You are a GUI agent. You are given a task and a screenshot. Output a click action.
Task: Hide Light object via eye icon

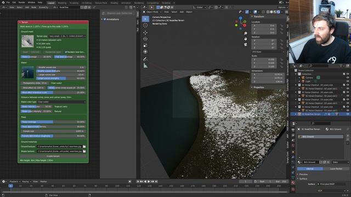(348, 82)
